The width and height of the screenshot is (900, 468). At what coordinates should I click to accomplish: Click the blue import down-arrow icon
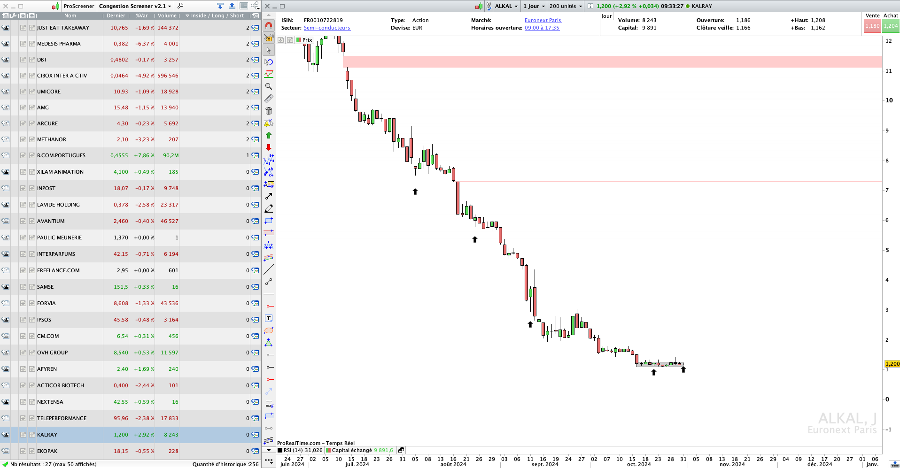220,6
